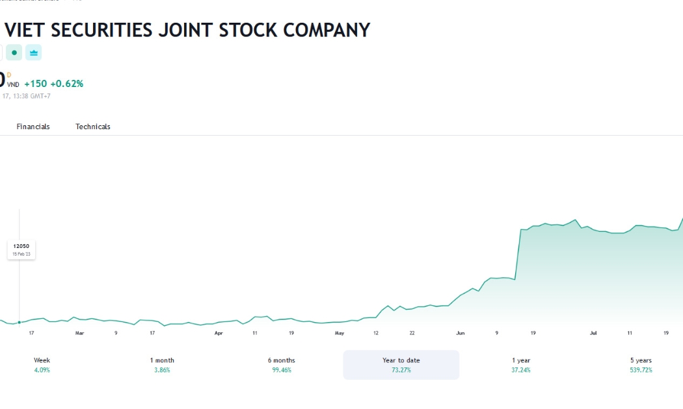This screenshot has width=683, height=409.
Task: Select the 6 months 99.46% range
Action: (x=282, y=365)
